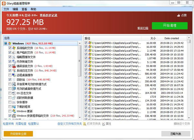Click the 属性 properties icon
This screenshot has height=140, width=194.
click(x=103, y=124)
